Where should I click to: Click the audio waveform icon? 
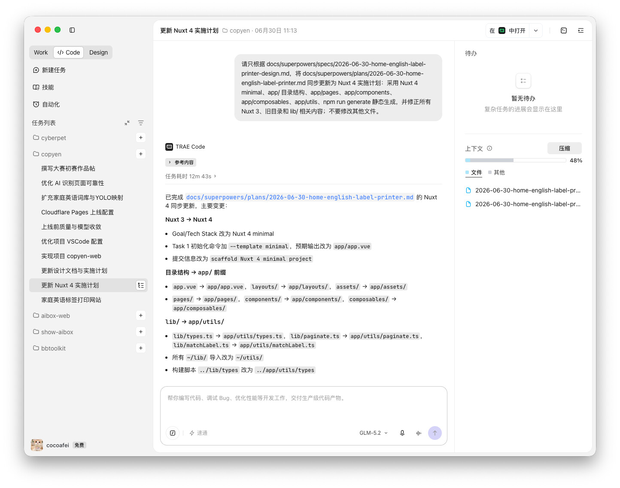(x=419, y=433)
